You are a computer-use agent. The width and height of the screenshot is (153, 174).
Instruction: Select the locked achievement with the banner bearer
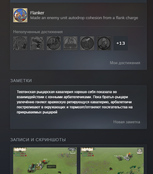(87, 43)
